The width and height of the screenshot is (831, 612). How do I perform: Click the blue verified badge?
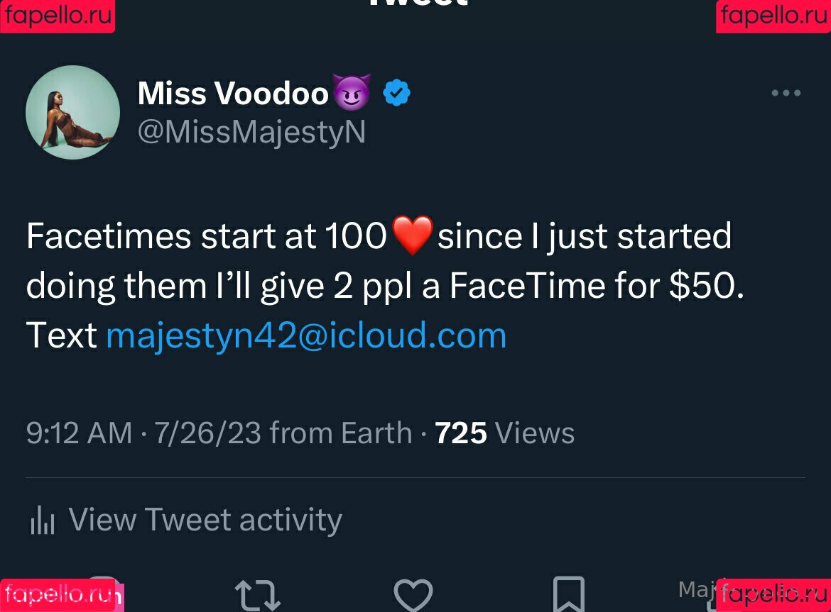(396, 93)
